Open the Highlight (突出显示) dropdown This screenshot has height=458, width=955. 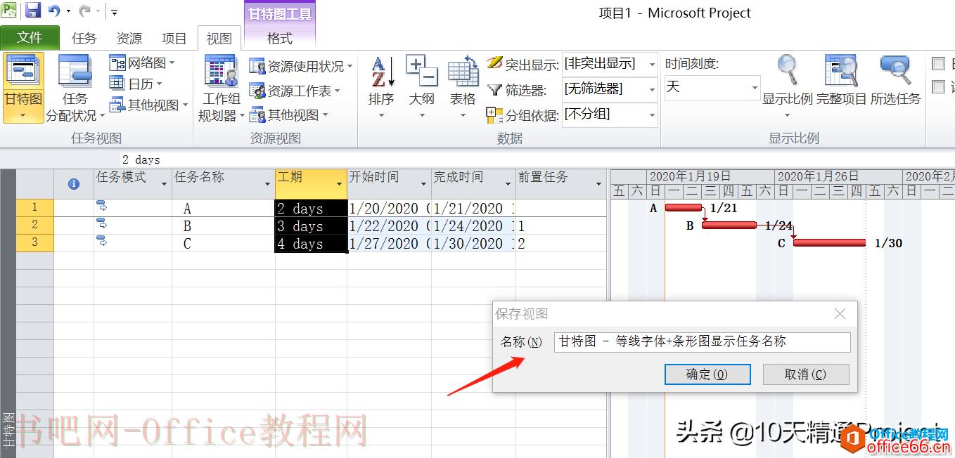pos(652,64)
